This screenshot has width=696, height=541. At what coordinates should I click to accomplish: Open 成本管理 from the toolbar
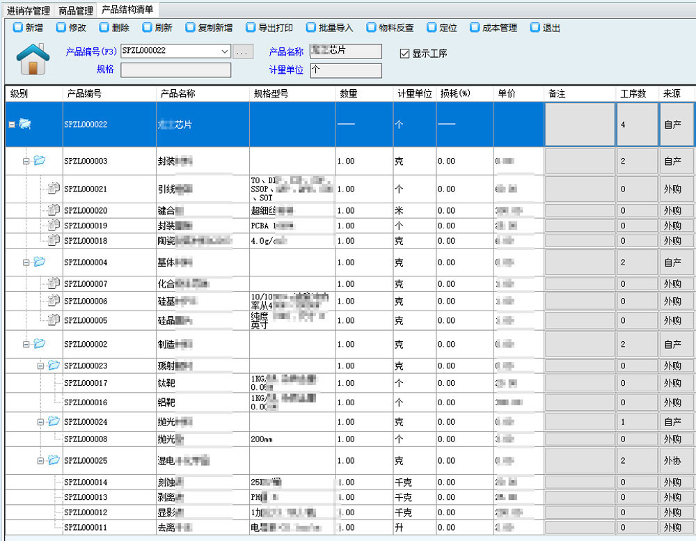coord(493,28)
